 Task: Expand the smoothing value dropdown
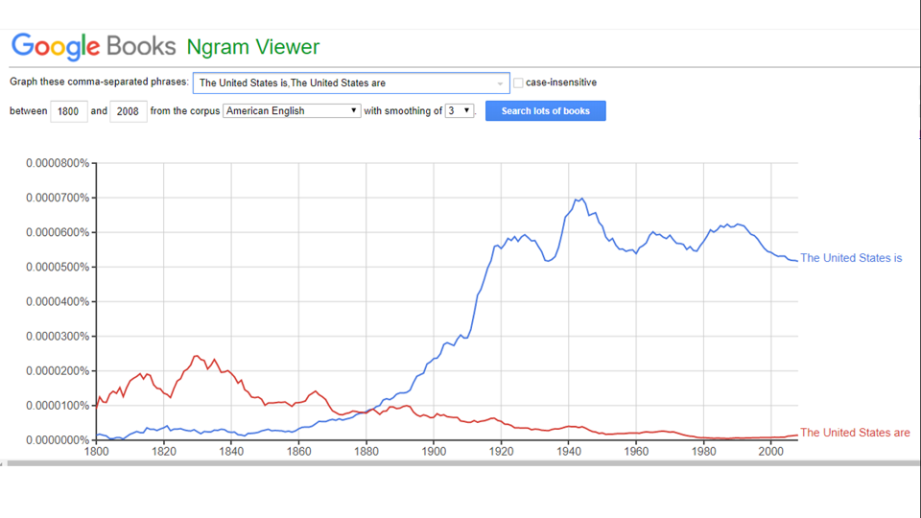(460, 111)
